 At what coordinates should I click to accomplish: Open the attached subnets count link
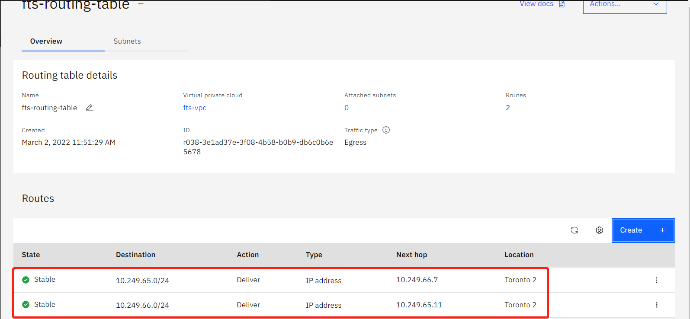347,108
